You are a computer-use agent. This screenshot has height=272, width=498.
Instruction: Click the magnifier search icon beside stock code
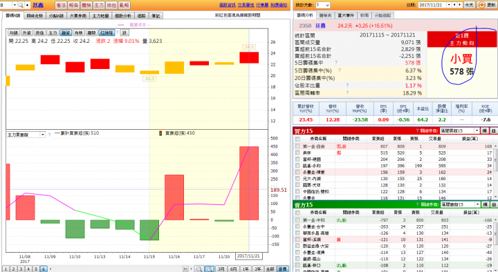21,5
